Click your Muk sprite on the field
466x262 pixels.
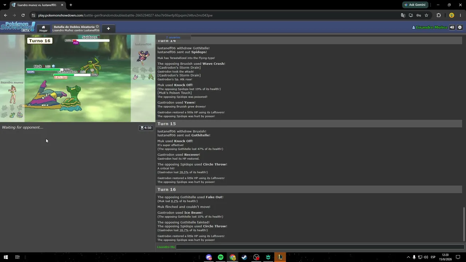coord(46,95)
